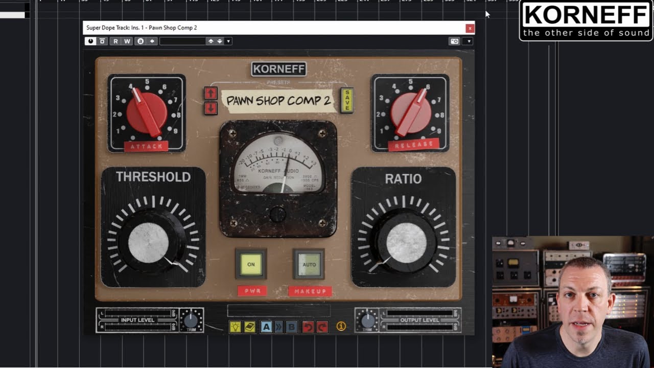Click the copy A to B arrow icon
Viewport: 654px width, 368px height.
(152, 41)
